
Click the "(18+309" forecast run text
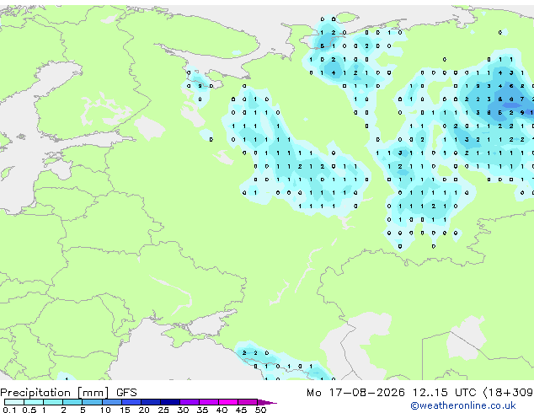tap(509, 393)
